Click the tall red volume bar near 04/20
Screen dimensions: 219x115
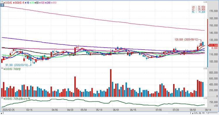pos(75,86)
